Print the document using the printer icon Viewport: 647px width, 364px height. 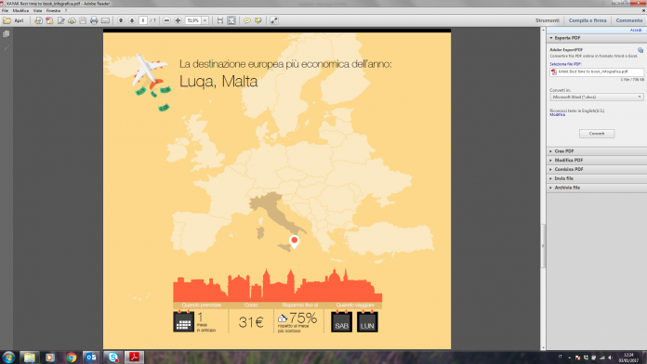94,20
